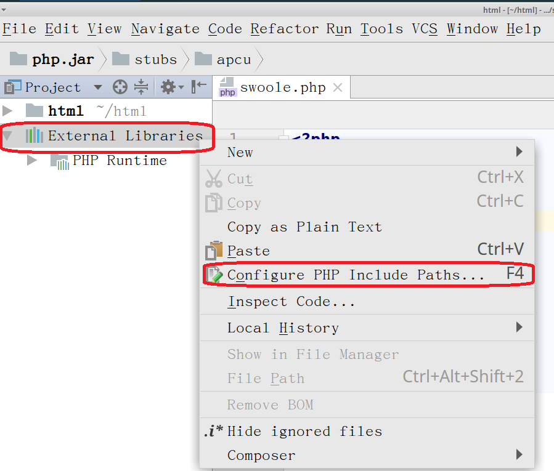554x471 pixels.
Task: Expand the PHP Runtime node
Action: coord(32,160)
